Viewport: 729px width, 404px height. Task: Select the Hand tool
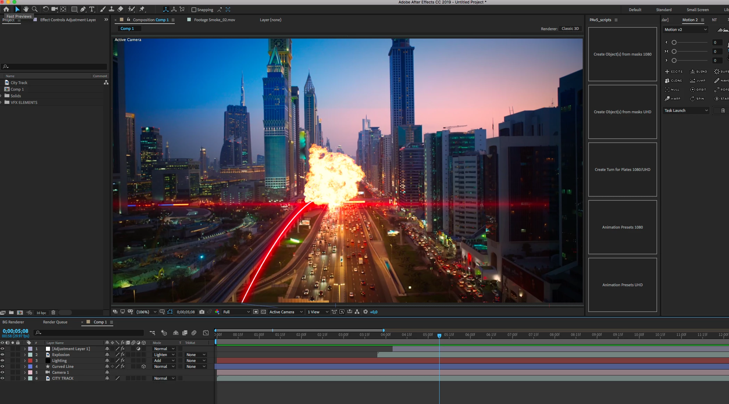[x=26, y=9]
